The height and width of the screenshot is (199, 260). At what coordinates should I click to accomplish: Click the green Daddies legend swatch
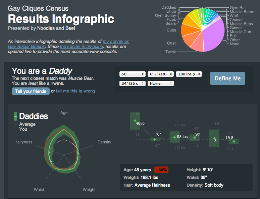[x=15, y=116]
